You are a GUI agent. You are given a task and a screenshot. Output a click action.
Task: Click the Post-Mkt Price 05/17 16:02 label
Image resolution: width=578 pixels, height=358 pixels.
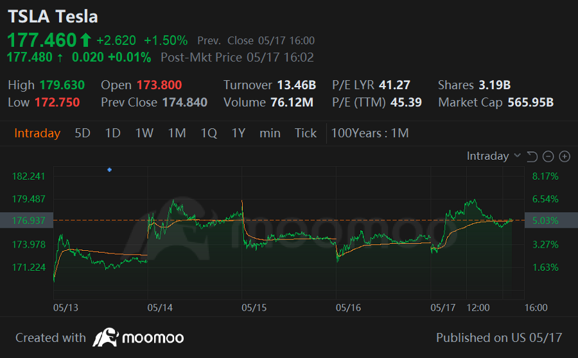(238, 58)
